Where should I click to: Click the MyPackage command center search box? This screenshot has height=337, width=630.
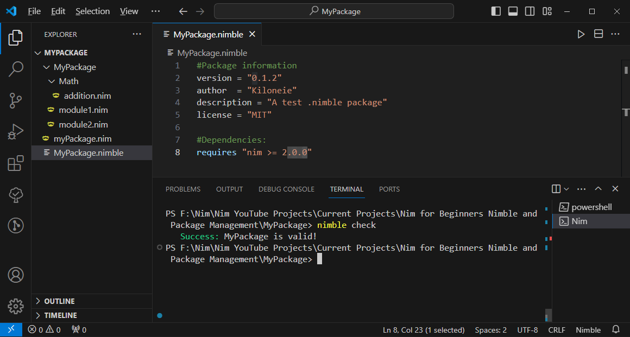click(334, 11)
